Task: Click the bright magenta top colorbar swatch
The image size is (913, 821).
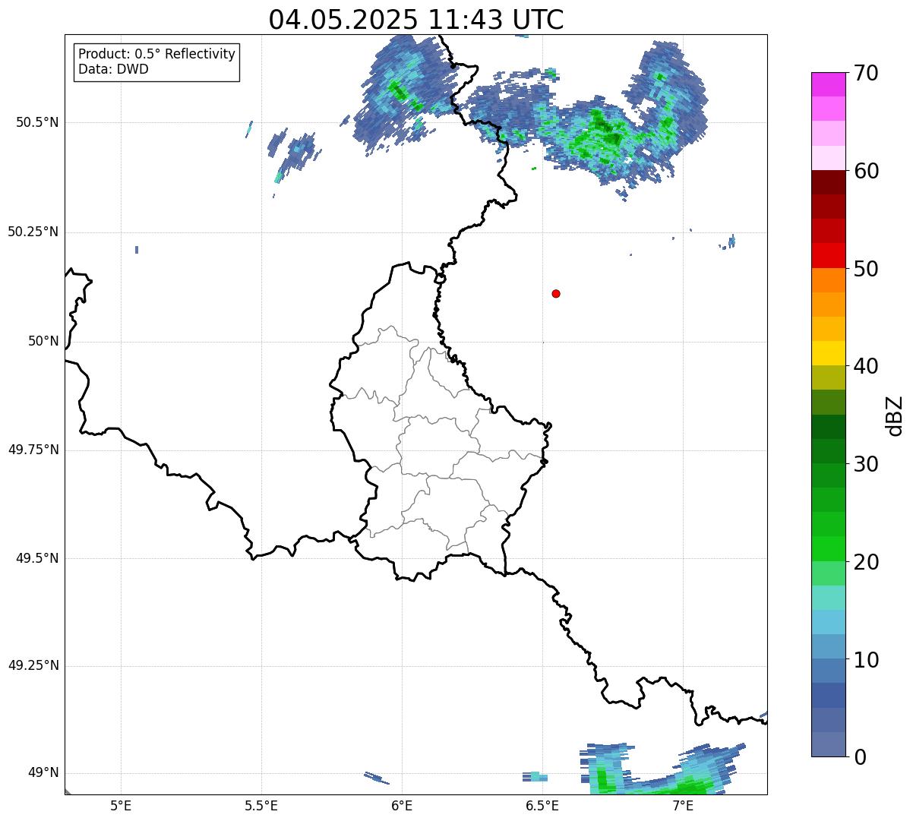Action: [x=829, y=84]
